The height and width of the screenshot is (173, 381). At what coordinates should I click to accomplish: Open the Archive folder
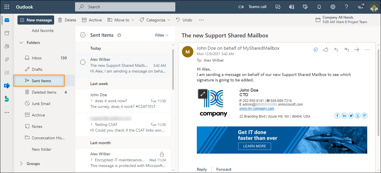(x=44, y=115)
